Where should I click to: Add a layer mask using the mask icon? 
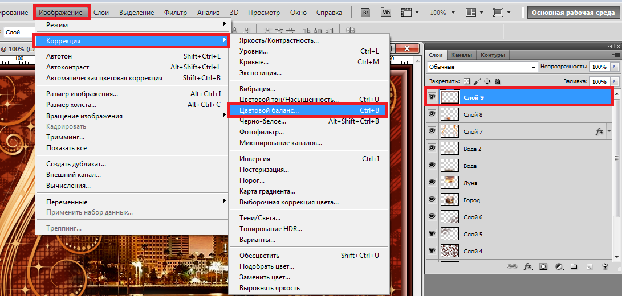(x=543, y=266)
